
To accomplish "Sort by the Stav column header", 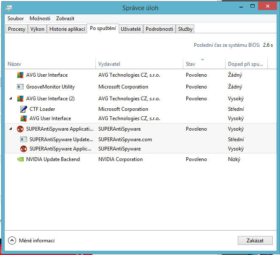I will (x=204, y=64).
